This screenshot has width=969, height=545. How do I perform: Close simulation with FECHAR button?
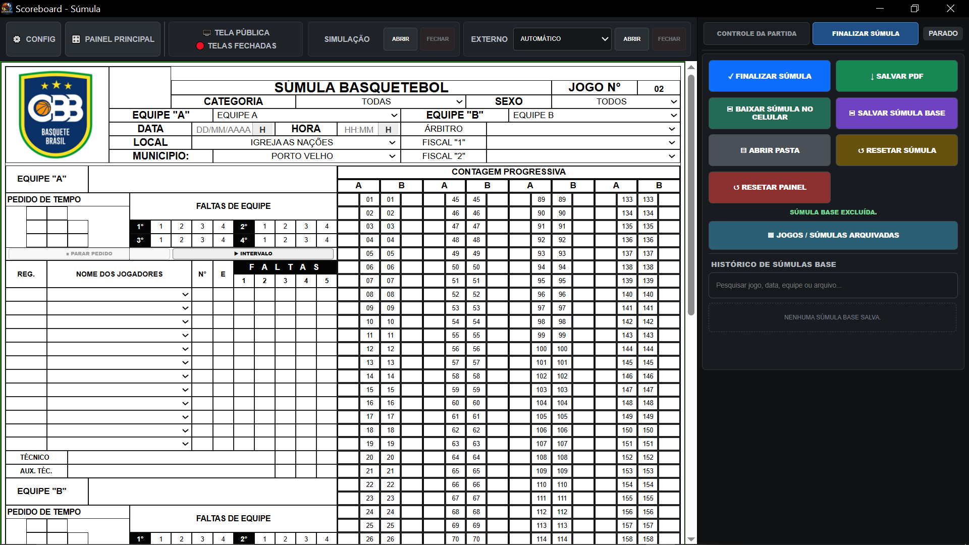pyautogui.click(x=438, y=39)
